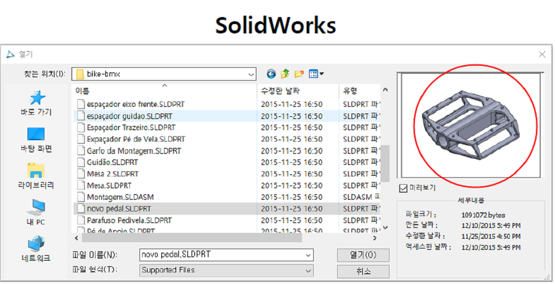The height and width of the screenshot is (284, 555).
Task: Click file icon of Garfo da Montagem.SLDPRT
Action: pyautogui.click(x=81, y=151)
